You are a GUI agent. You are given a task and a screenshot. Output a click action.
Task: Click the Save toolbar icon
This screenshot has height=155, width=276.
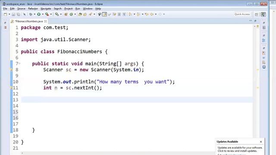[13, 14]
